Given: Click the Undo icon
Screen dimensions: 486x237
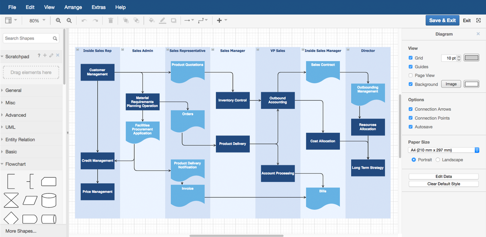Looking at the screenshot, I should coord(84,20).
